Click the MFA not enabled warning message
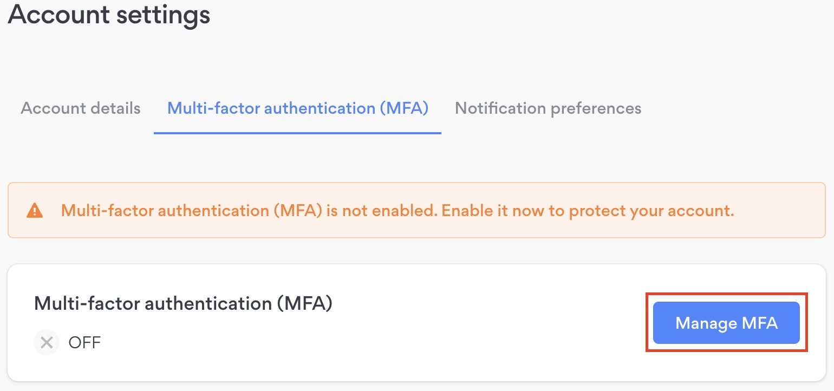The width and height of the screenshot is (834, 391). [398, 210]
